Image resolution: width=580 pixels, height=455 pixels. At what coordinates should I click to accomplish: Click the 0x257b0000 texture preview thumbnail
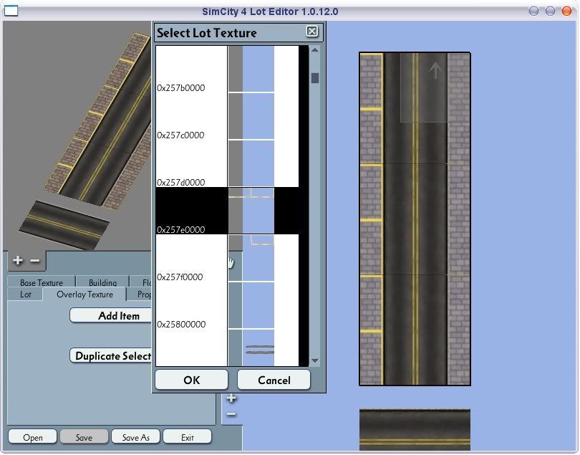251,69
